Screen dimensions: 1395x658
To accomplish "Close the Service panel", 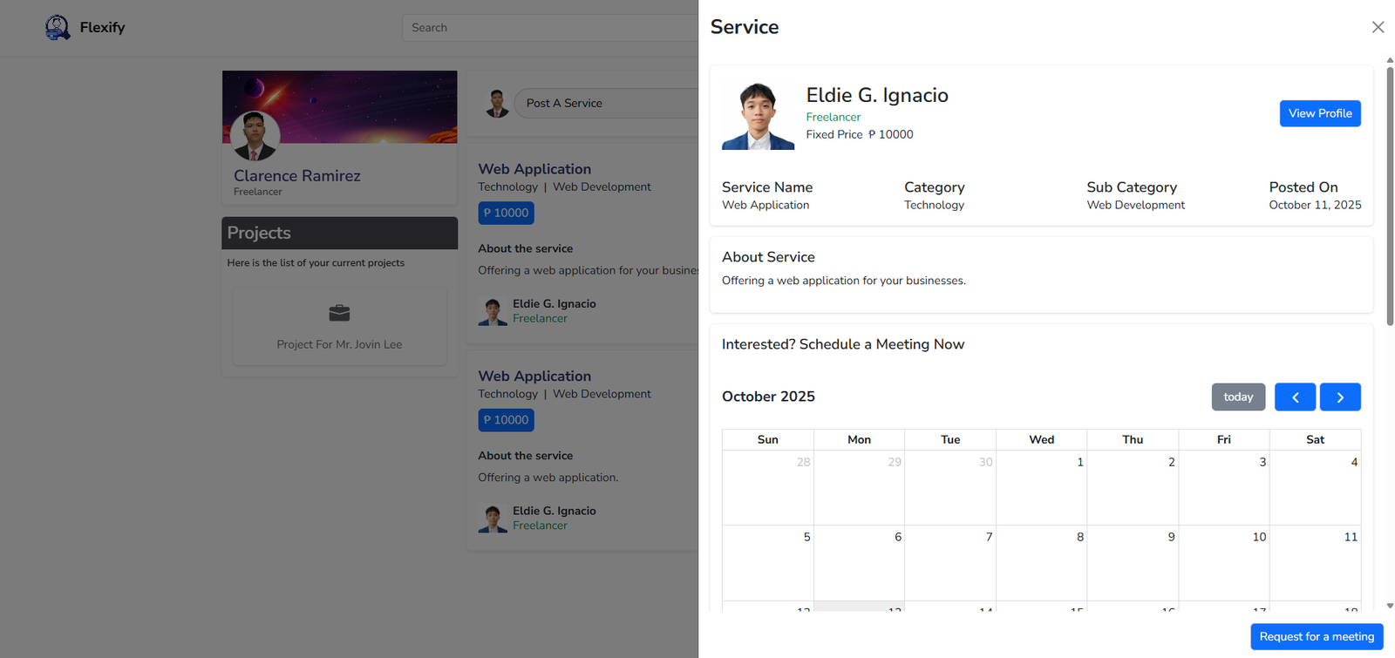I will click(x=1378, y=27).
